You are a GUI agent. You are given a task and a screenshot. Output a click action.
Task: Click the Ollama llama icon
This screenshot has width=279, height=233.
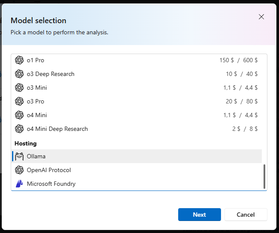[x=19, y=156]
